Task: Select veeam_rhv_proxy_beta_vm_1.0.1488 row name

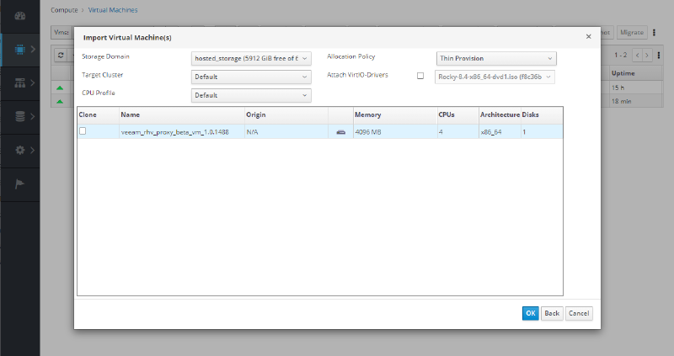Action: [175, 132]
